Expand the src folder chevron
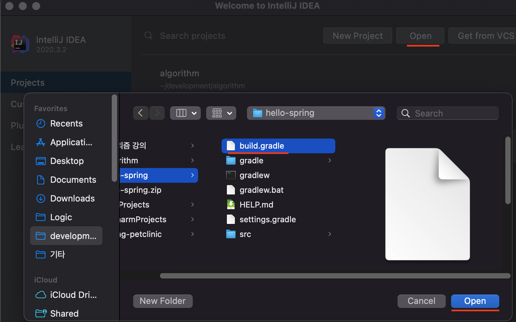Image resolution: width=516 pixels, height=322 pixels. (x=330, y=234)
